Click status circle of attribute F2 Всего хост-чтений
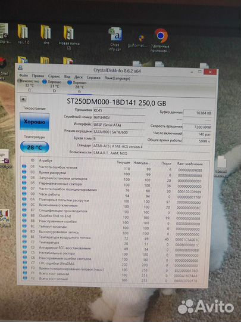Image resolution: width=241 pixels, height=322 pixels. coord(25,278)
